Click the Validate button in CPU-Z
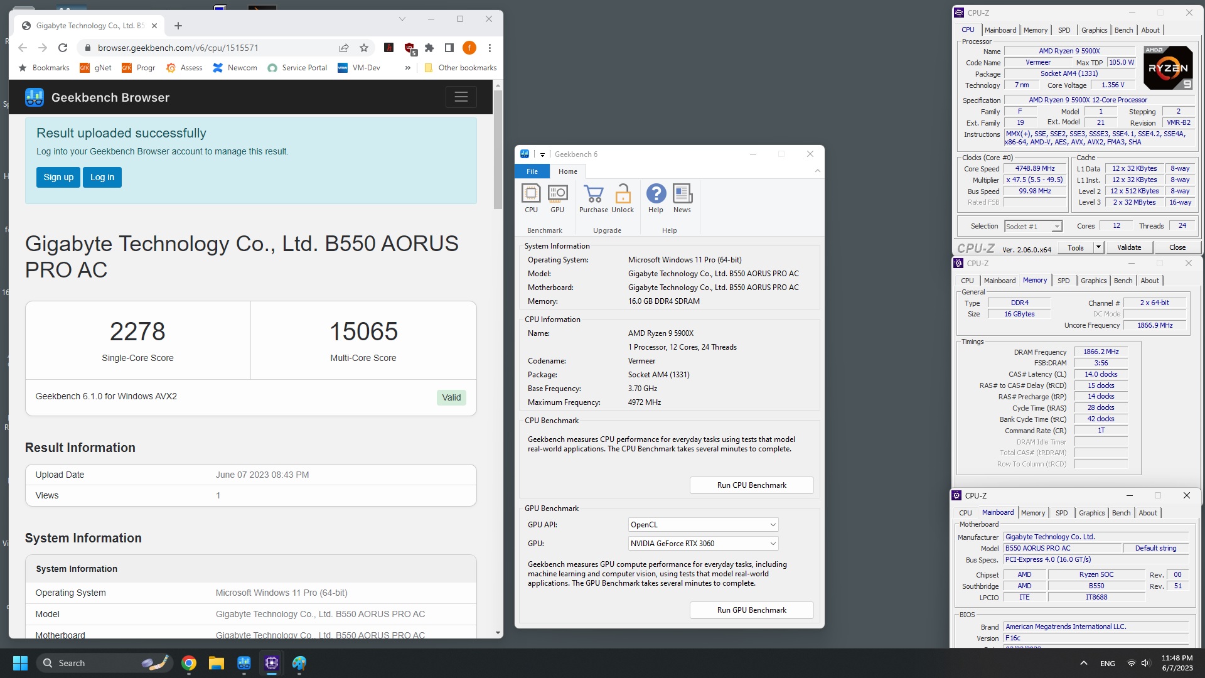This screenshot has height=678, width=1205. 1129,247
